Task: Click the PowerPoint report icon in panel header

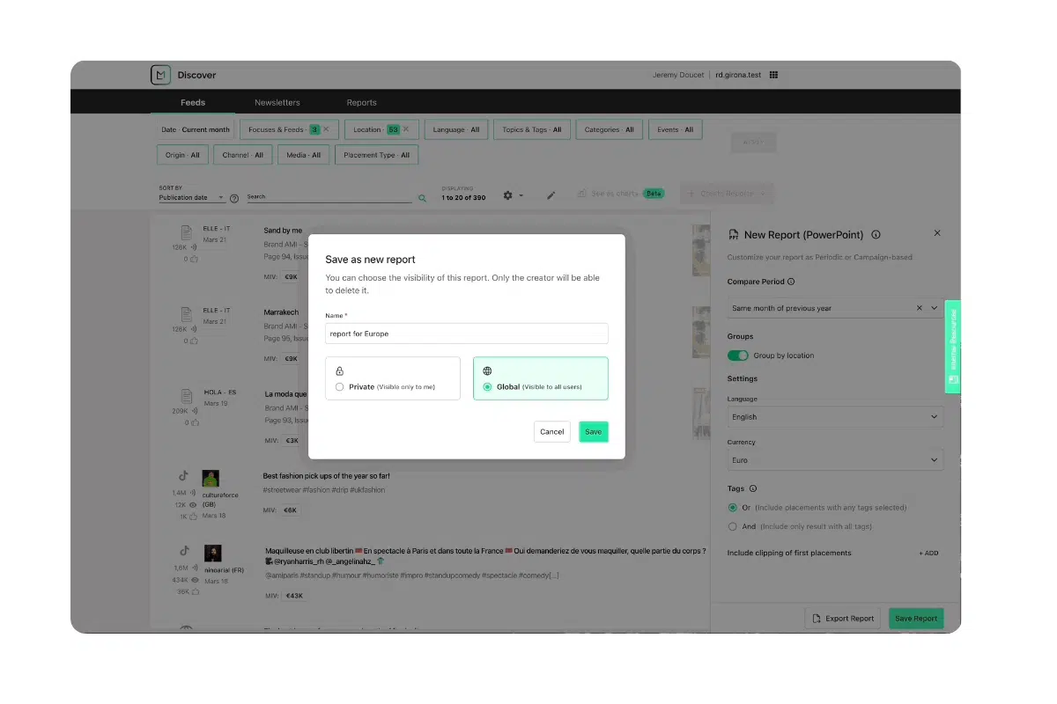Action: click(733, 234)
